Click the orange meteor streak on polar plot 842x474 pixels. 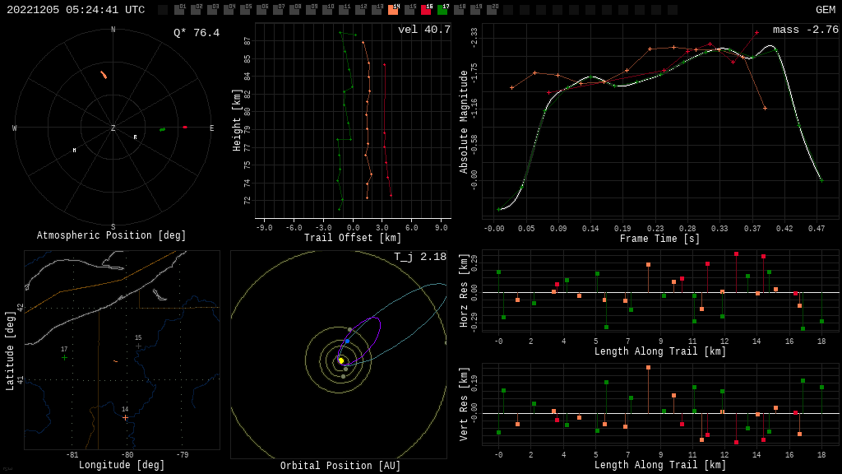pos(104,75)
